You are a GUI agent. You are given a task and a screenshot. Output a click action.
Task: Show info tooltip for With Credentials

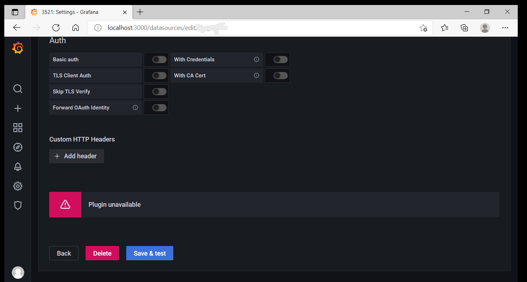click(x=256, y=60)
